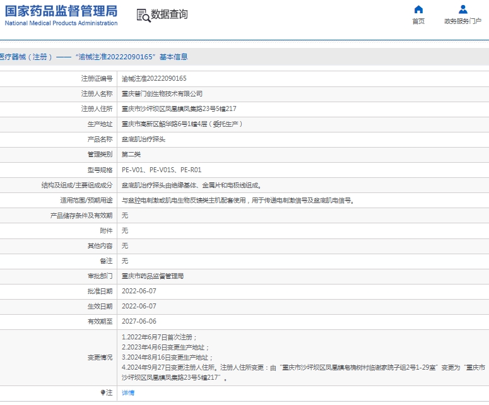Click the 其他内容 field label
Viewport: 489px width, 405px height.
click(x=100, y=246)
